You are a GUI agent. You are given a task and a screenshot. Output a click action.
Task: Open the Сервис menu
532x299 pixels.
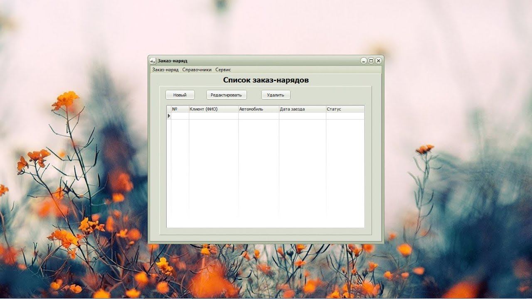pyautogui.click(x=223, y=70)
